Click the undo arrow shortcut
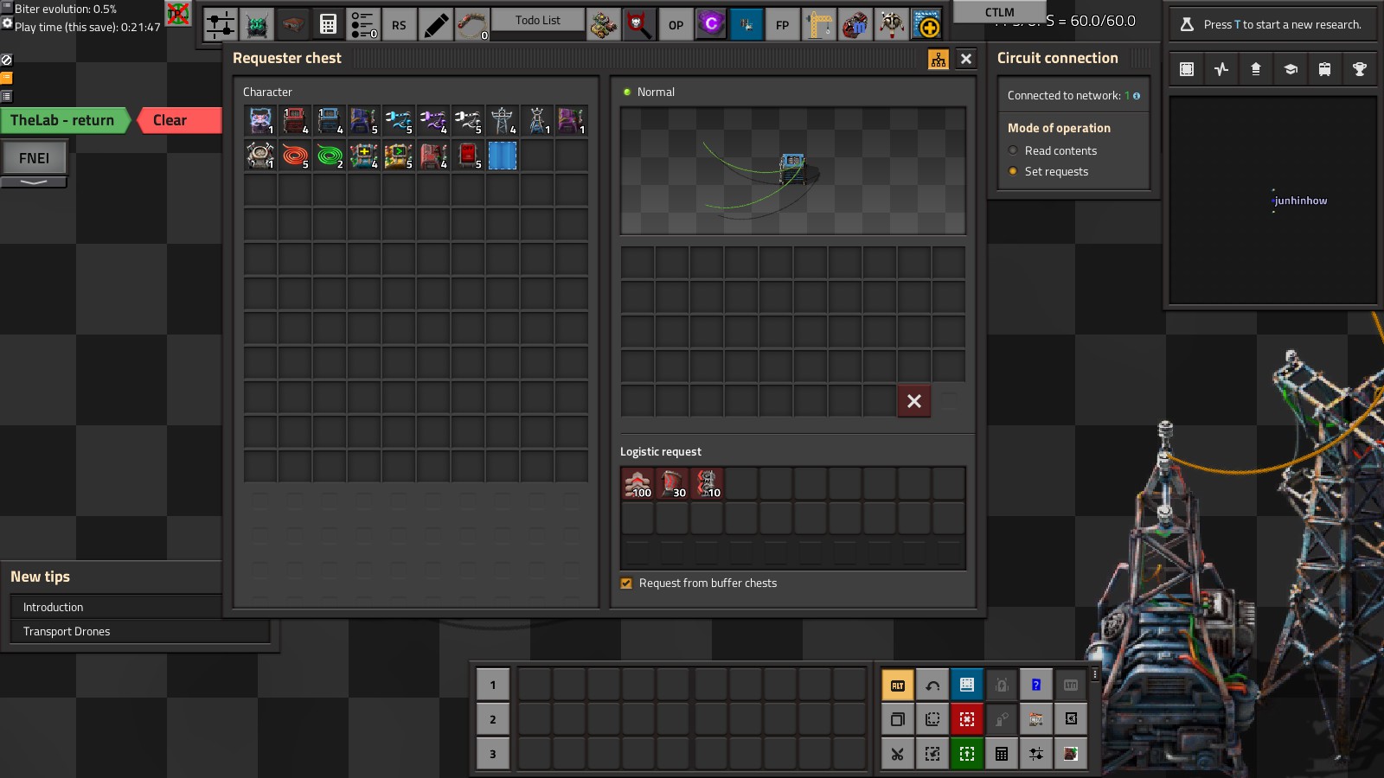This screenshot has height=778, width=1384. (932, 685)
